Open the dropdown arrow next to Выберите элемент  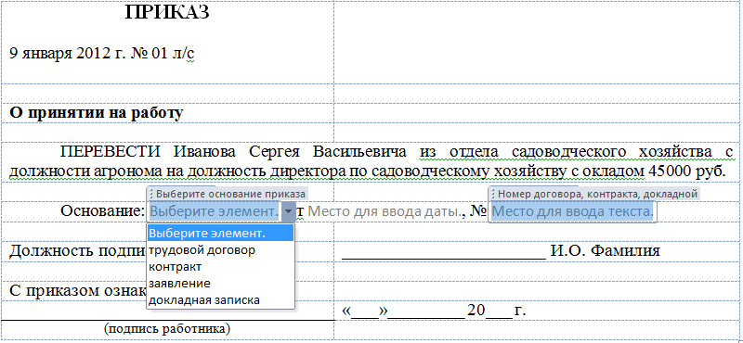[x=288, y=211]
